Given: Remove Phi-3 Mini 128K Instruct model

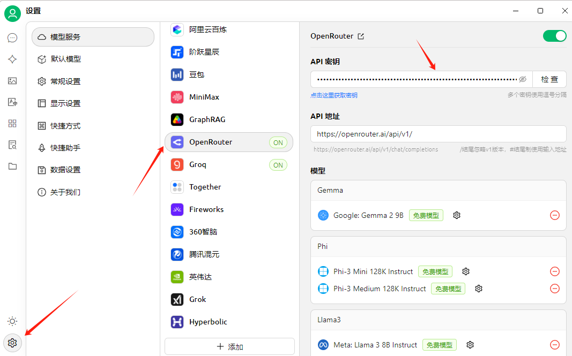Looking at the screenshot, I should (x=554, y=271).
